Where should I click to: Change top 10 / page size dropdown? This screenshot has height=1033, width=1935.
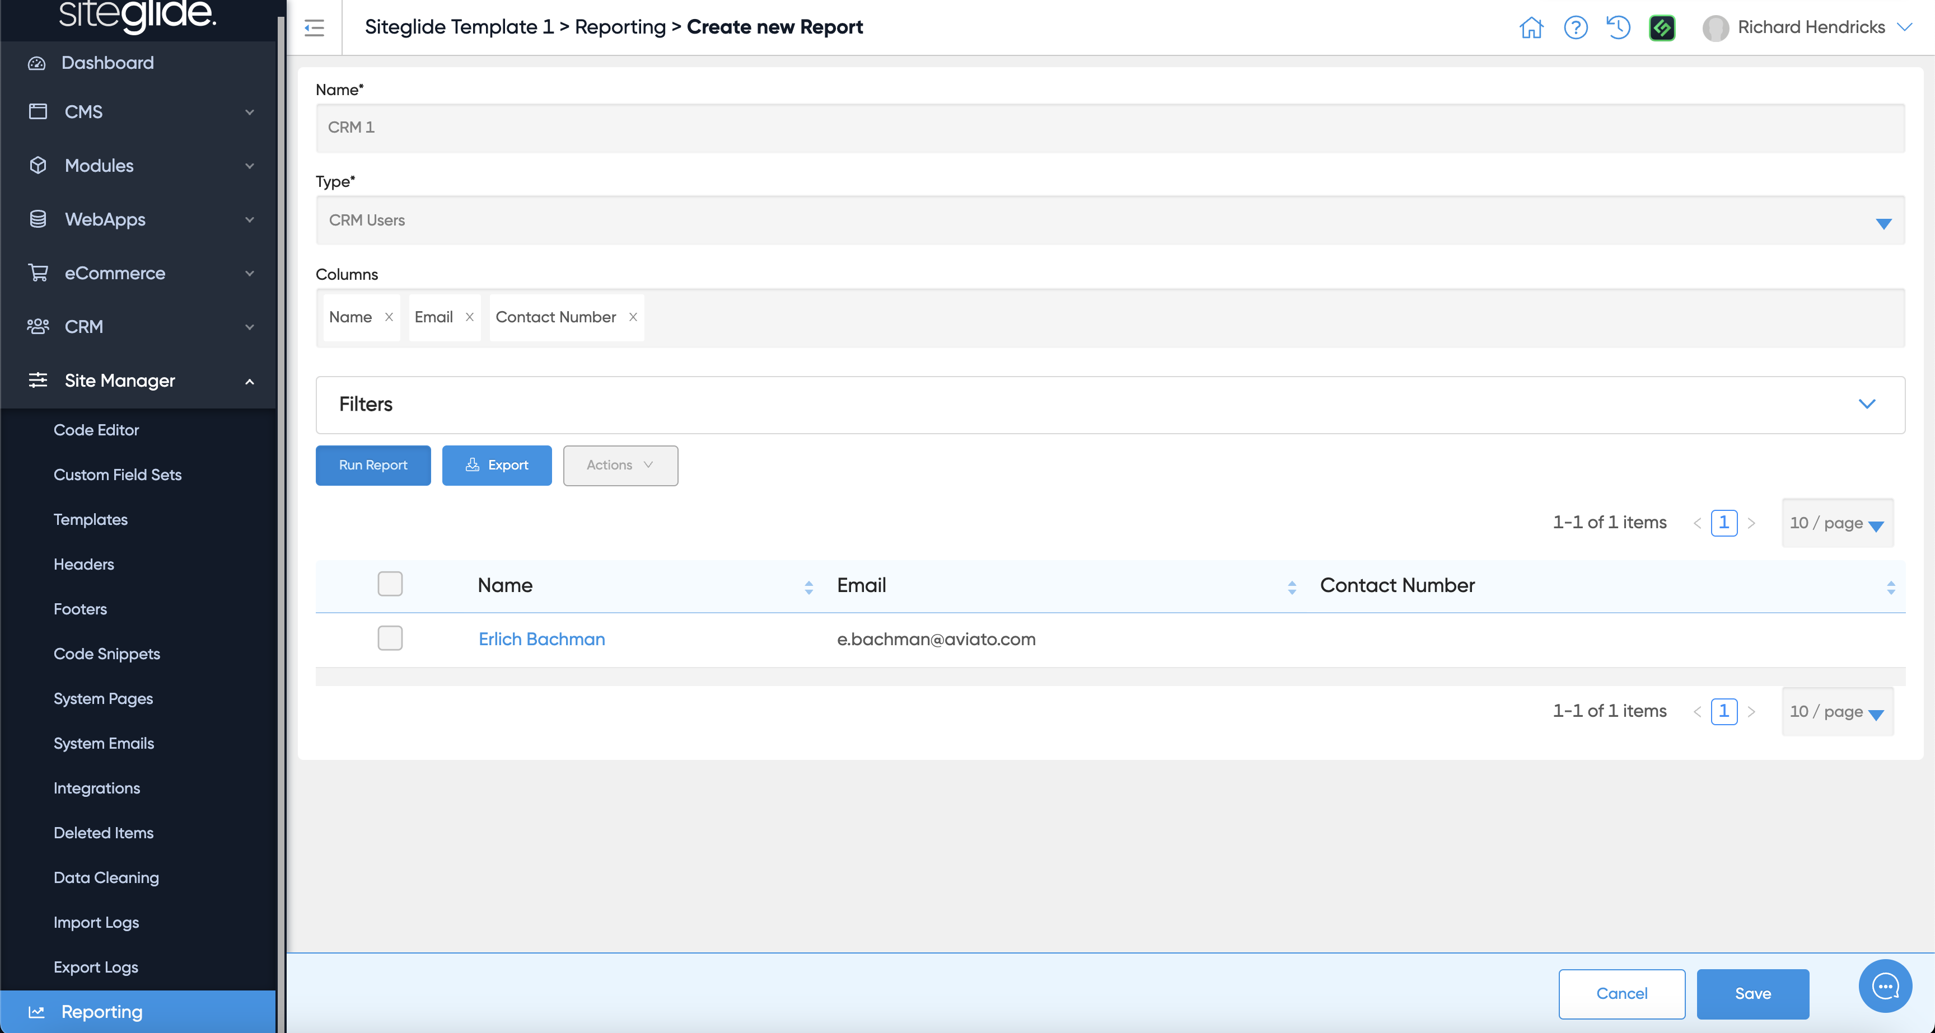1836,523
